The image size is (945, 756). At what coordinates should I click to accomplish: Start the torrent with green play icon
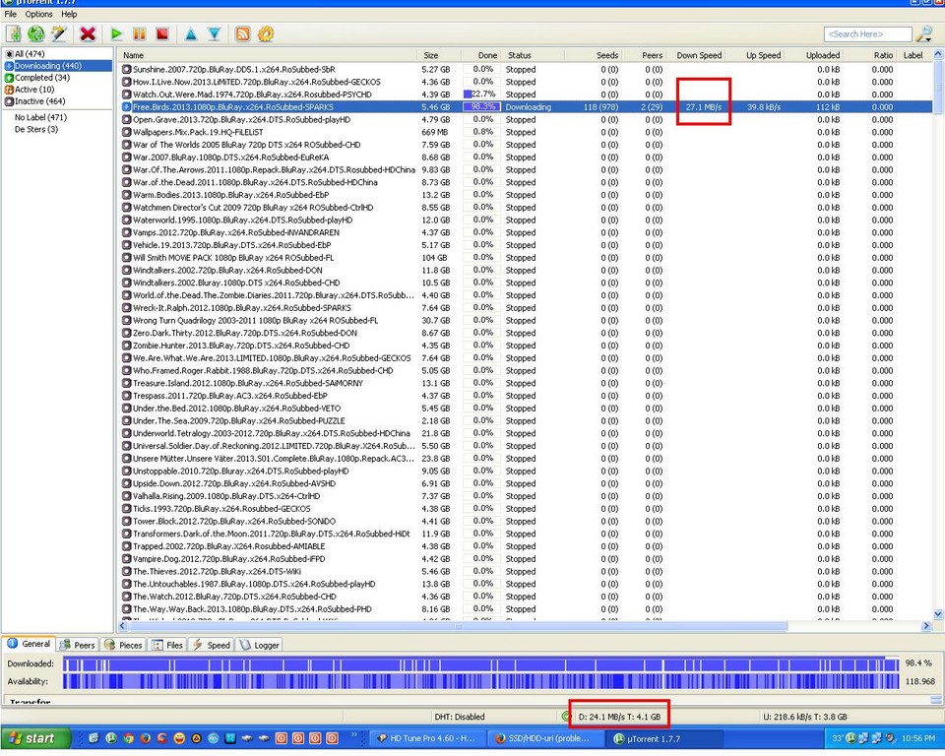point(116,33)
